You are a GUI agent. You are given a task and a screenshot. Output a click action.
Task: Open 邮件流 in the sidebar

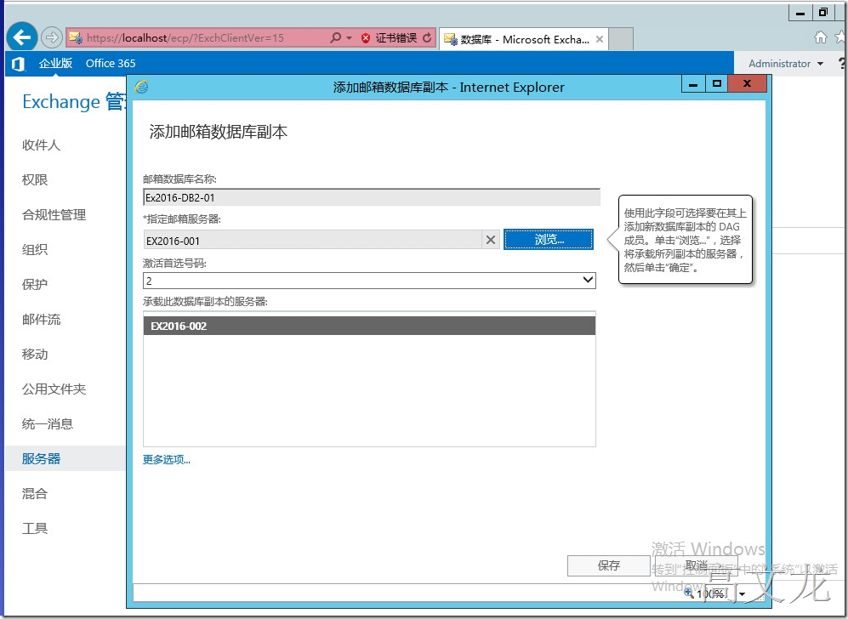tap(41, 319)
